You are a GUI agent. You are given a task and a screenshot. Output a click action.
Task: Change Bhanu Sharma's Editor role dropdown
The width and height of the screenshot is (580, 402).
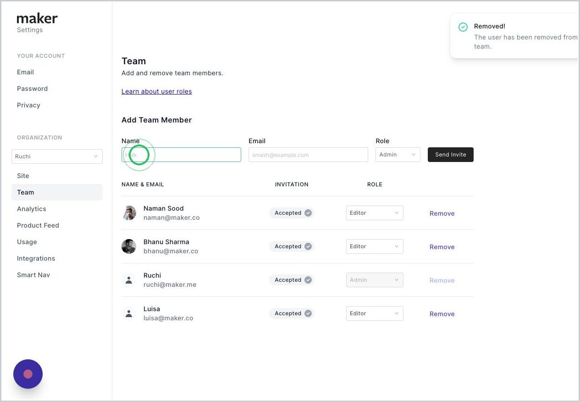point(375,246)
